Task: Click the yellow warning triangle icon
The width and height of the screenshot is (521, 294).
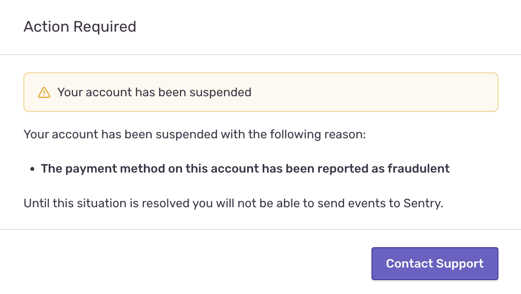Action: pyautogui.click(x=44, y=92)
